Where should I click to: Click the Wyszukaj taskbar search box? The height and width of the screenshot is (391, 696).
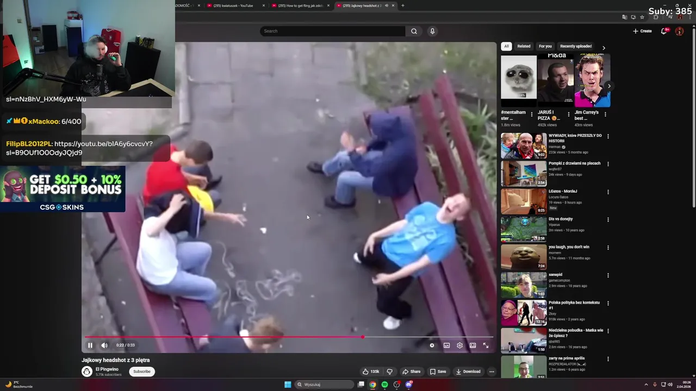[x=325, y=384]
